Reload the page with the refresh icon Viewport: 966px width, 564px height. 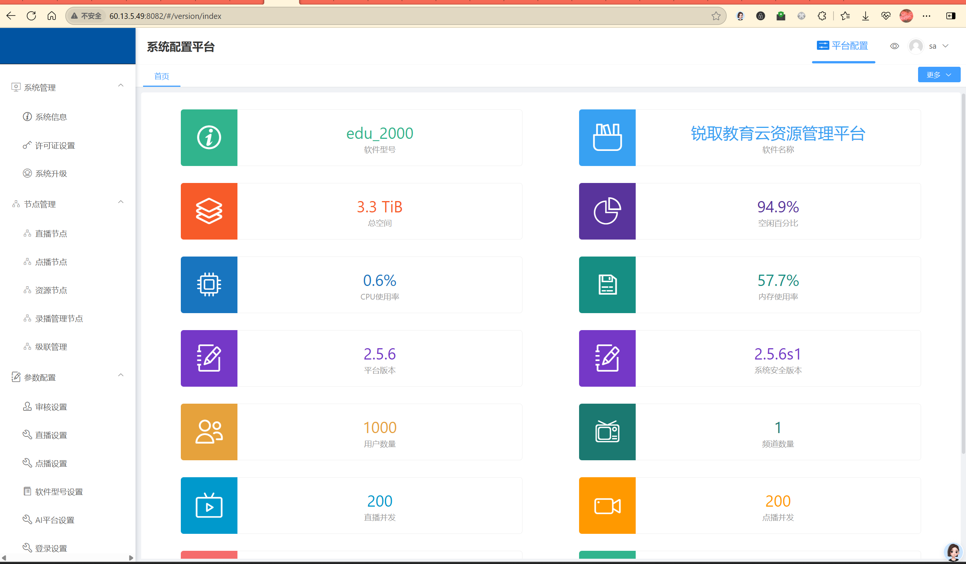point(31,16)
